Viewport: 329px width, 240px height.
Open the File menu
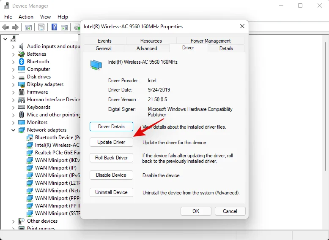[8, 17]
